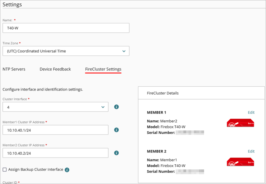Open the Time Zone dropdown
The height and width of the screenshot is (184, 266).
(66, 51)
